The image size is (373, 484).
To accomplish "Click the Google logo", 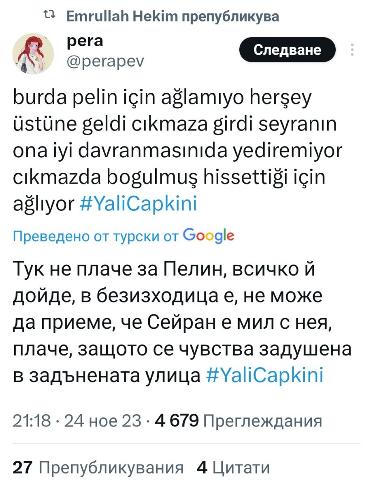I will click(x=208, y=235).
